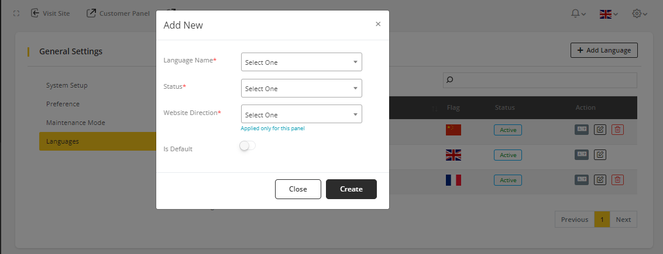Viewport: 663px width, 254px height.
Task: Open the UK flag language switcher
Action: [609, 13]
